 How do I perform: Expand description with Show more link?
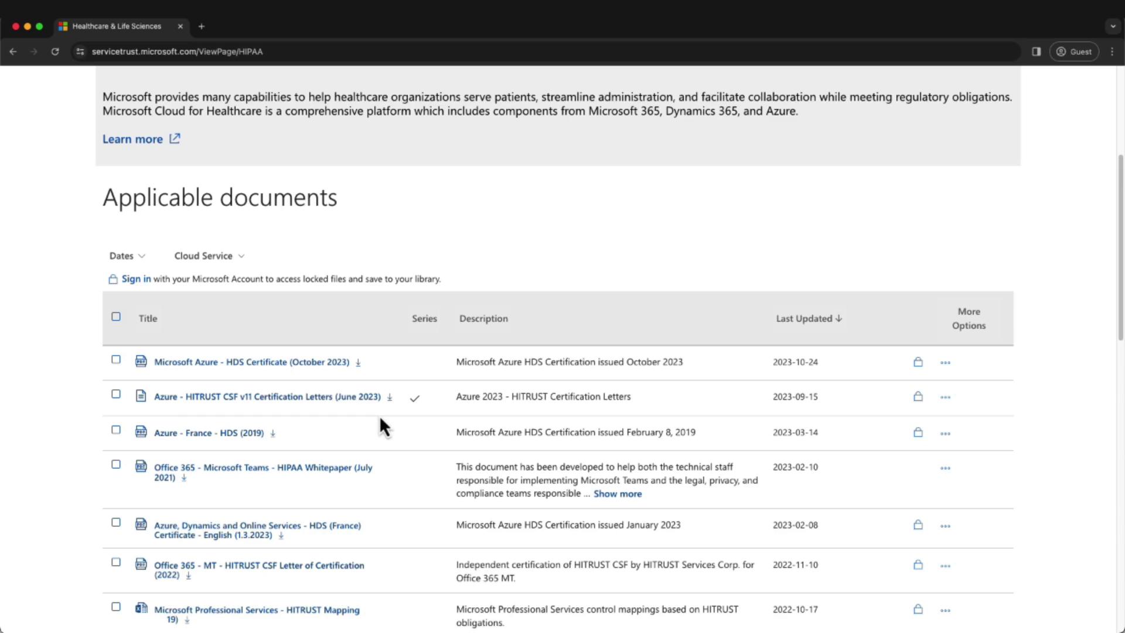617,494
